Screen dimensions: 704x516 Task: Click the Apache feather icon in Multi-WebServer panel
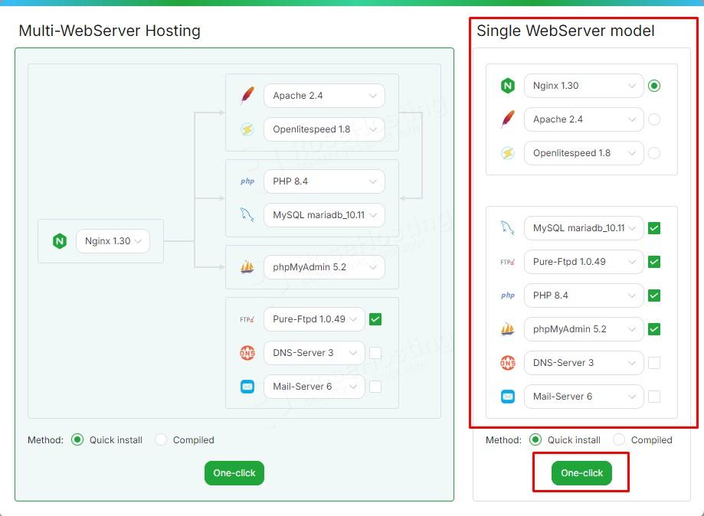(x=247, y=96)
